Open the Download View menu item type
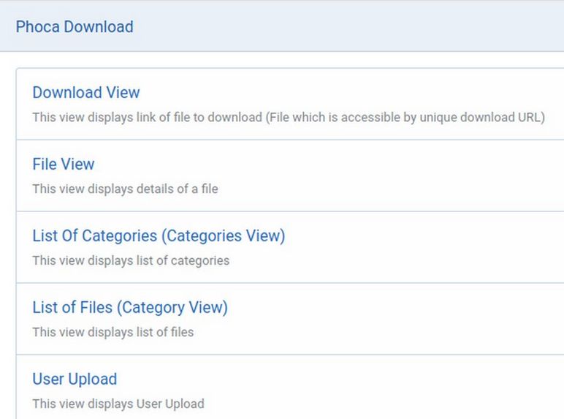Image resolution: width=564 pixels, height=419 pixels. (85, 93)
